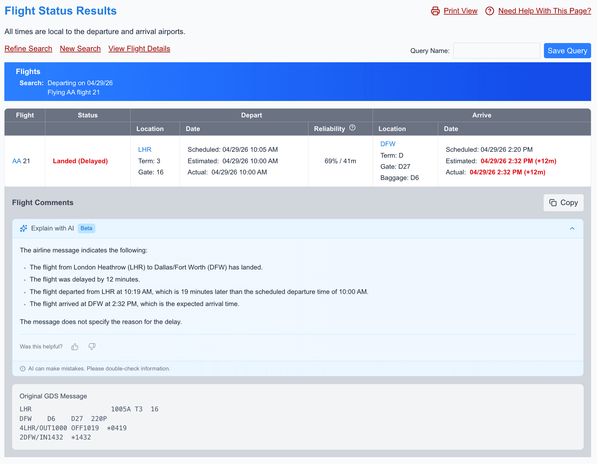
Task: Click the Scheduled 04/29/26 10:05 AM departure
Action: (233, 150)
